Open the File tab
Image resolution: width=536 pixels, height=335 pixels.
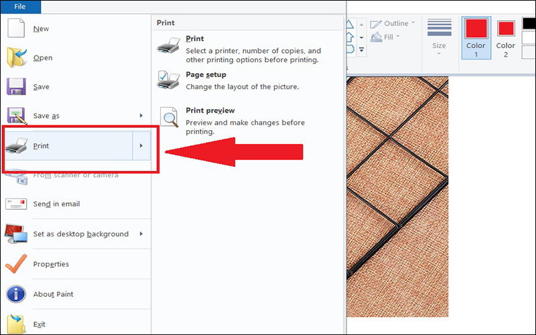click(x=20, y=7)
